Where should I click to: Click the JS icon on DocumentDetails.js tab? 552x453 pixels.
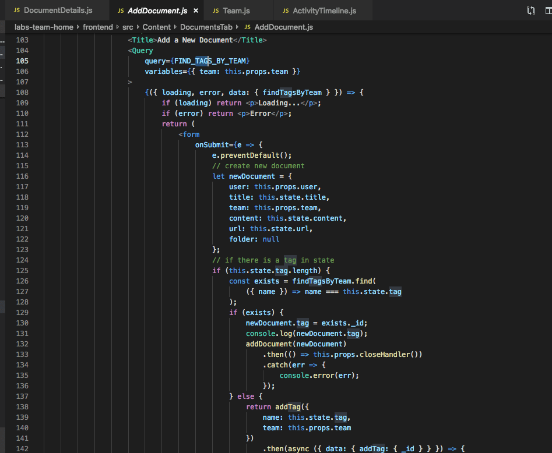tap(17, 11)
